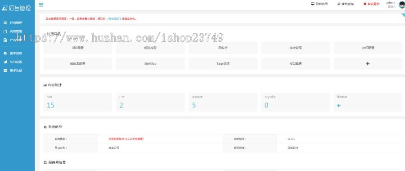Toggle the sidebar with the hamburger icon
The width and height of the screenshot is (405, 171).
tap(41, 4)
